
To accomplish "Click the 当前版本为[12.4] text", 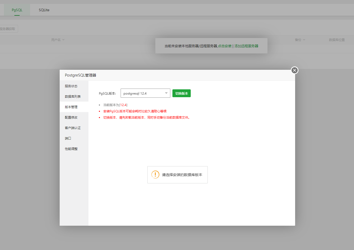I will [x=115, y=105].
